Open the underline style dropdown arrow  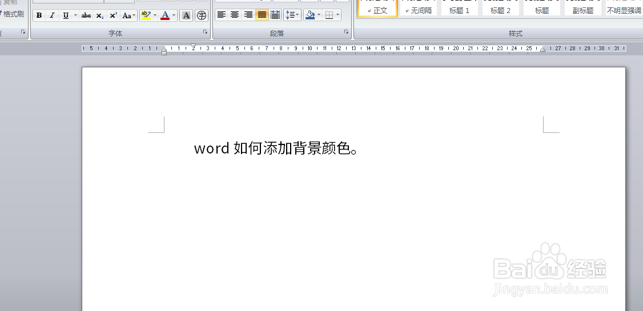75,15
